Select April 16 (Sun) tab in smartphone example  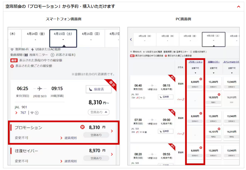coord(91,36)
